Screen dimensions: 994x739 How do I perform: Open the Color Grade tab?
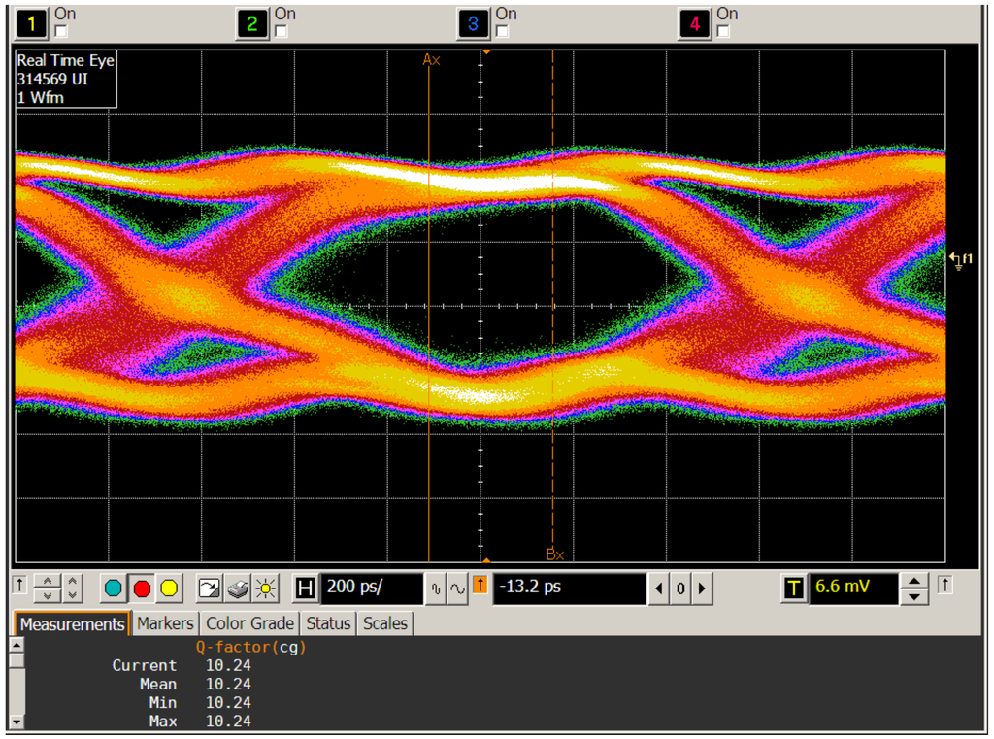(x=249, y=623)
